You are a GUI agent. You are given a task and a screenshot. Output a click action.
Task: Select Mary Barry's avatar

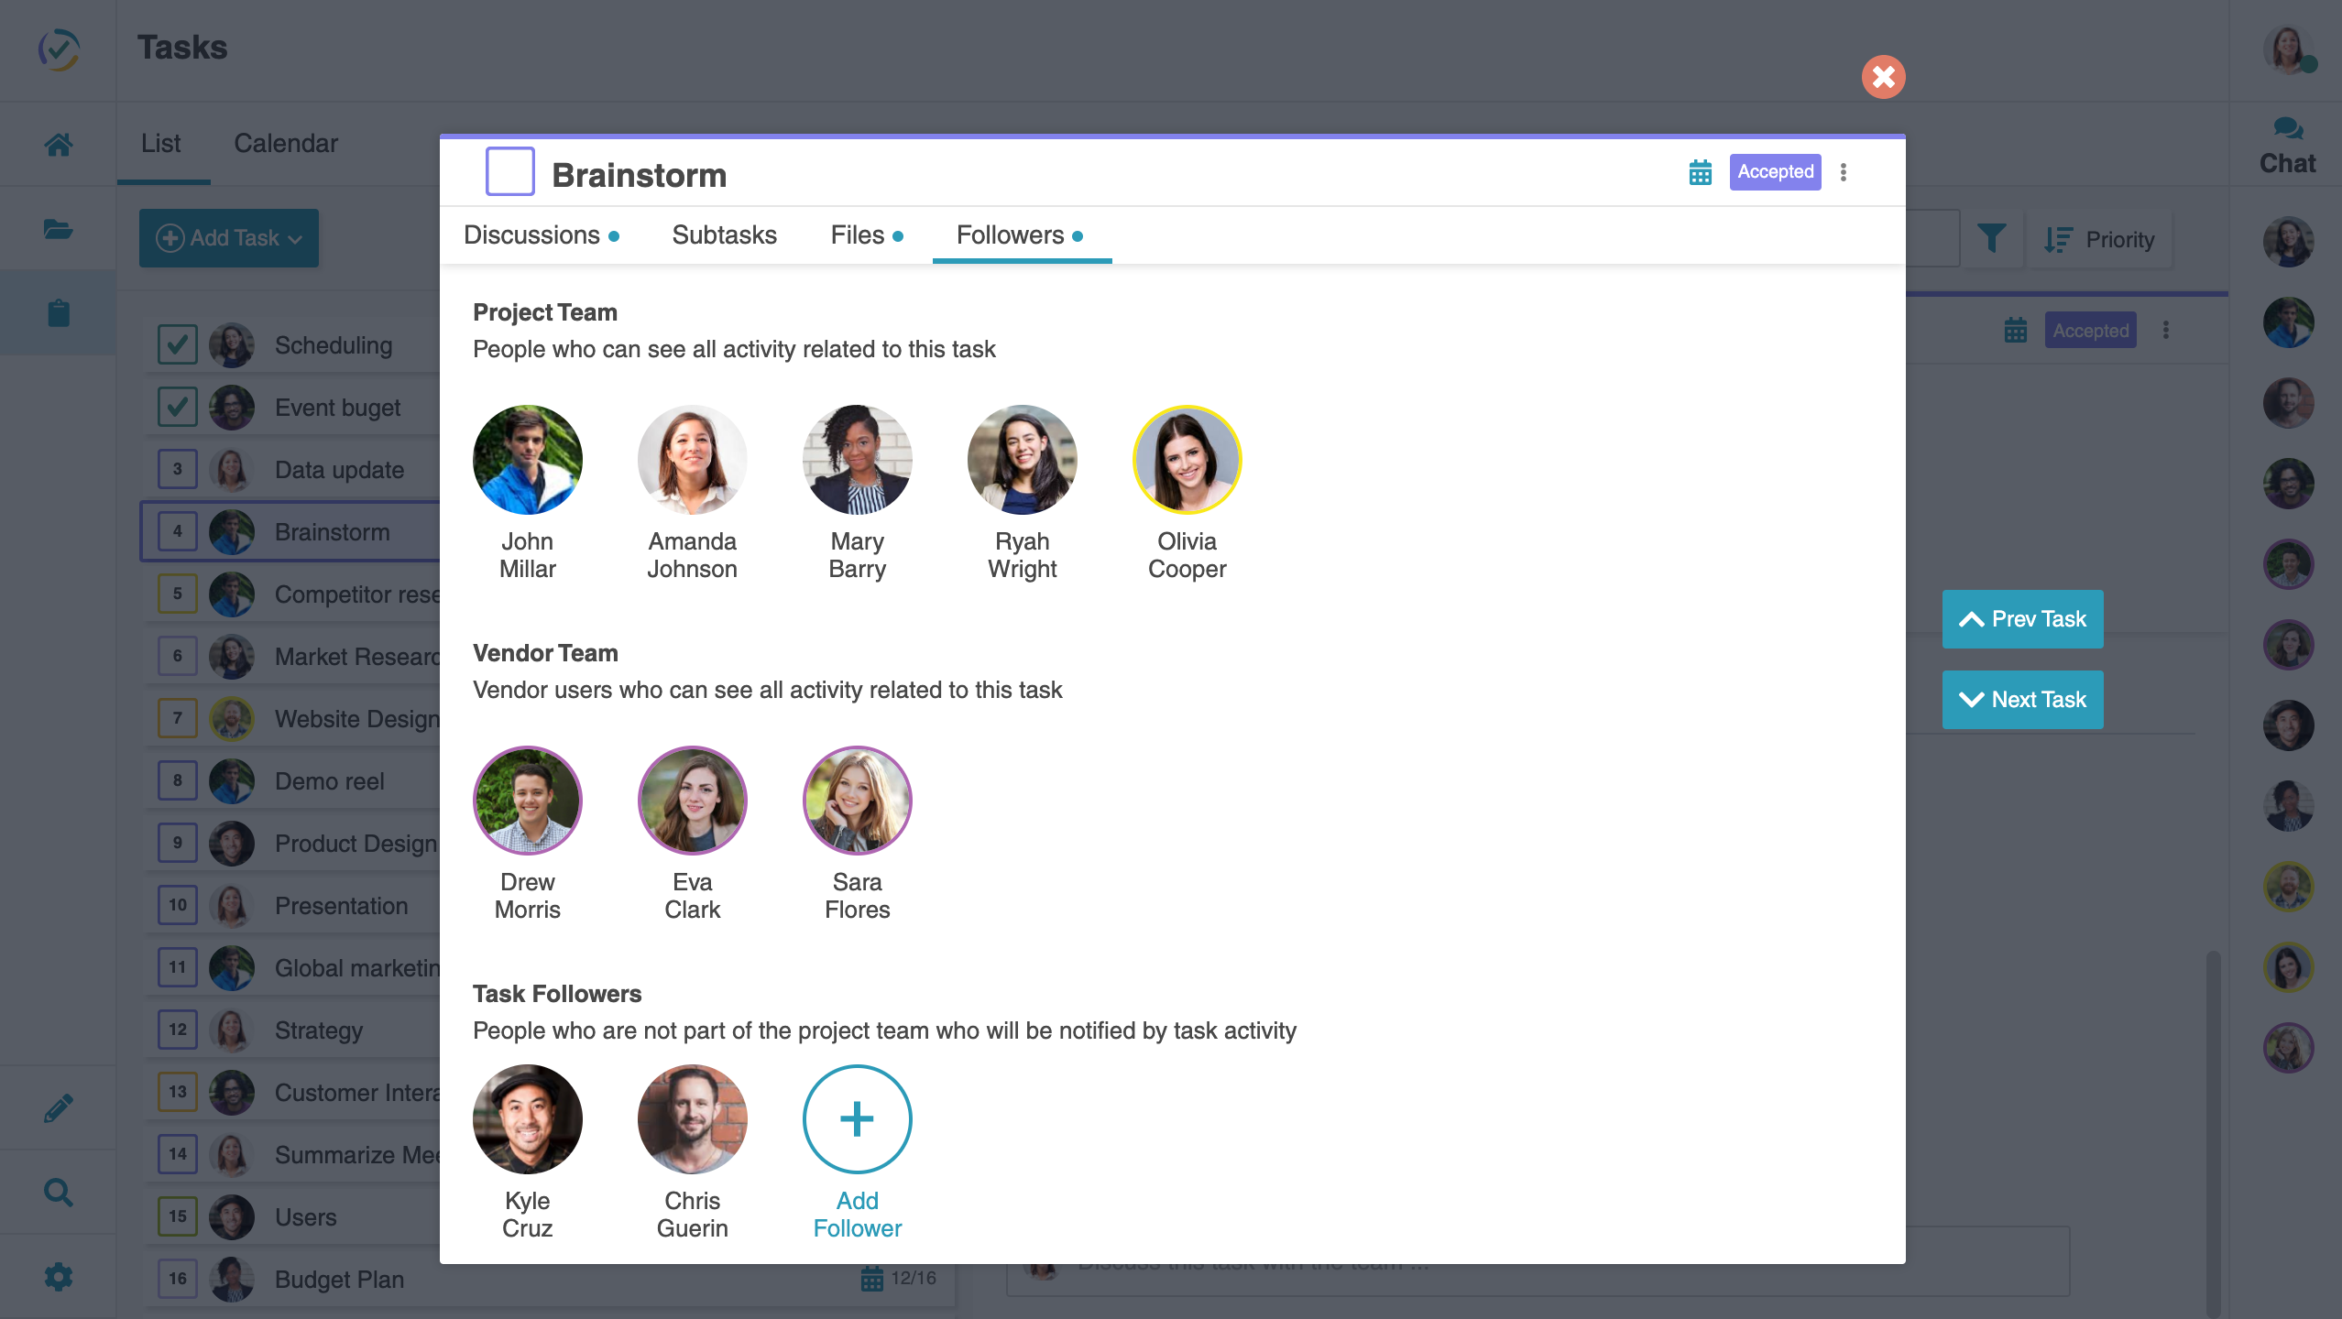[858, 460]
